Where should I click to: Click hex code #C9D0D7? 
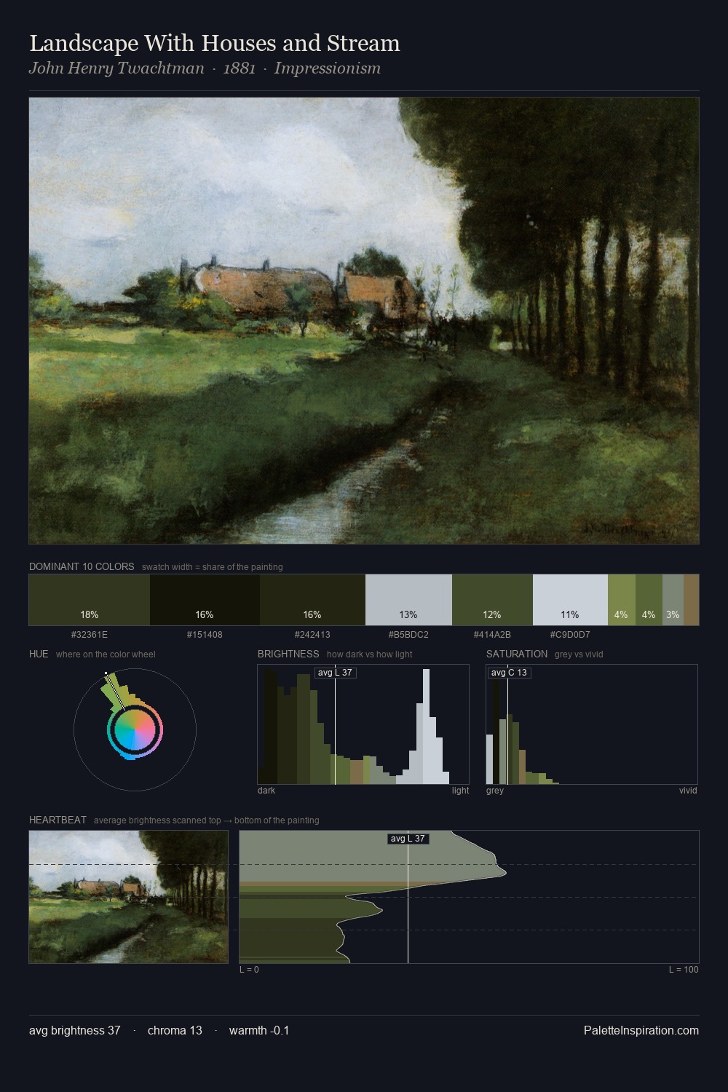[570, 635]
